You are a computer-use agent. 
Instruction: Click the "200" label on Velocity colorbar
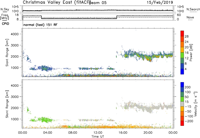[188, 87]
